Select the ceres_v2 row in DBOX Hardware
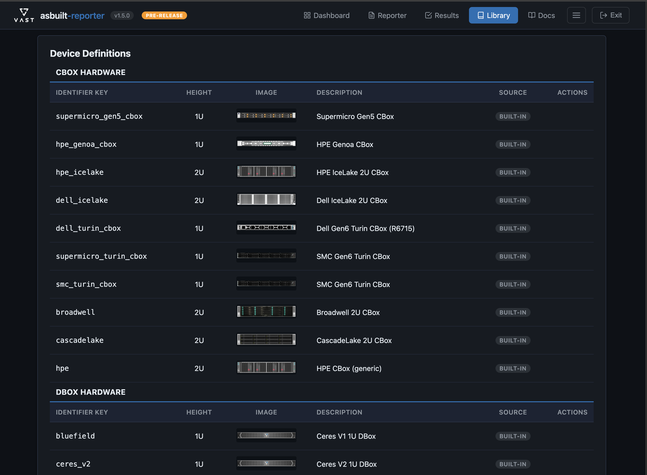This screenshot has height=475, width=647. click(73, 464)
